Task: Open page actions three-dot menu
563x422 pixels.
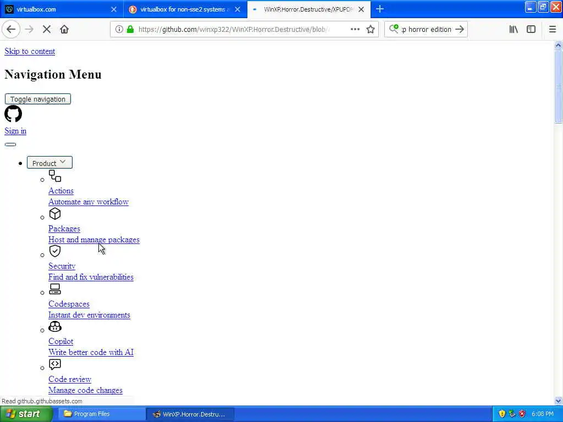Action: pyautogui.click(x=355, y=30)
